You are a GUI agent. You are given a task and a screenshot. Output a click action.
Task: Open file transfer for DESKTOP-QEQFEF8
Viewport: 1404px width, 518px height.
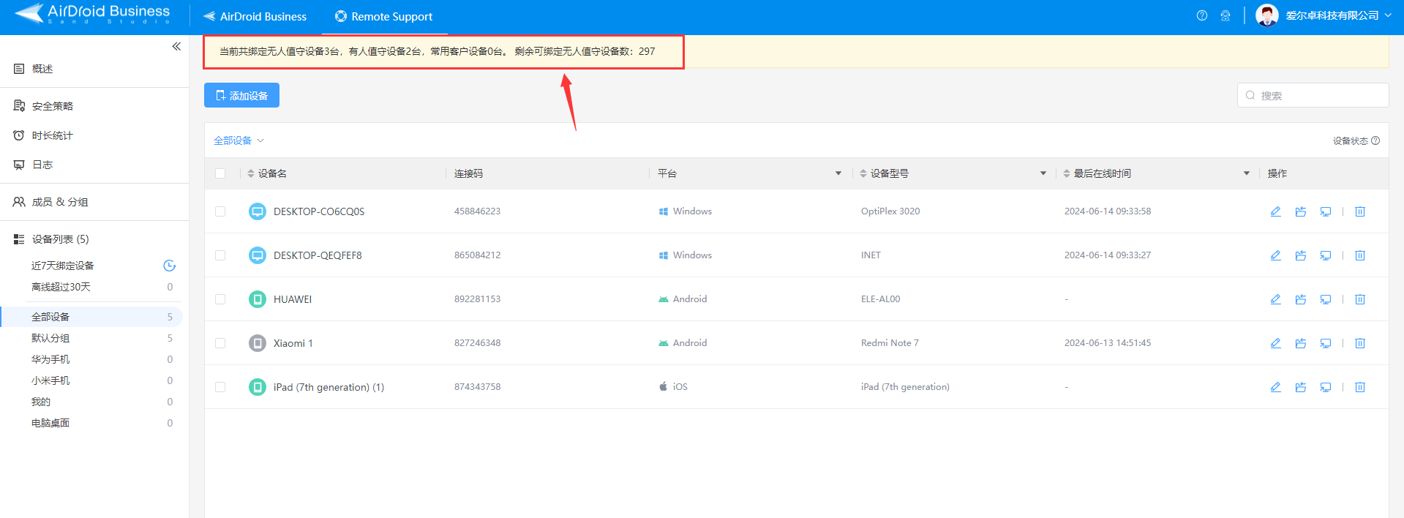pos(1300,255)
